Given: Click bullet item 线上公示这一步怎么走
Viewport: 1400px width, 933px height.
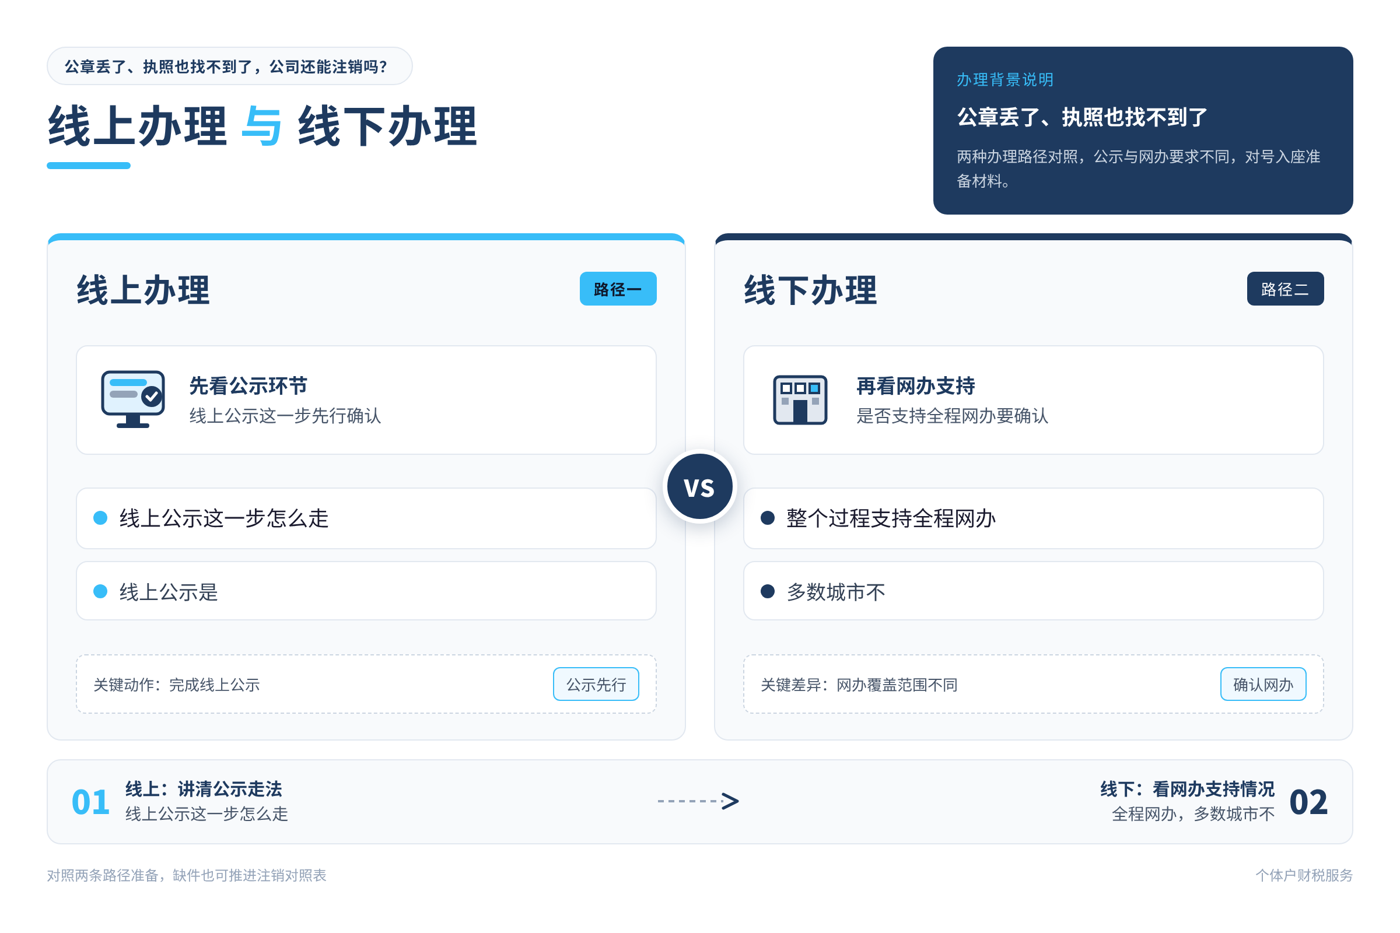Looking at the screenshot, I should click(366, 518).
